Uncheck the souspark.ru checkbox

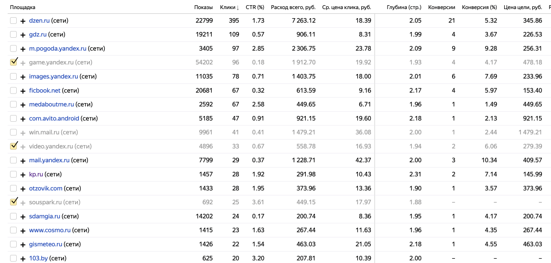point(13,202)
